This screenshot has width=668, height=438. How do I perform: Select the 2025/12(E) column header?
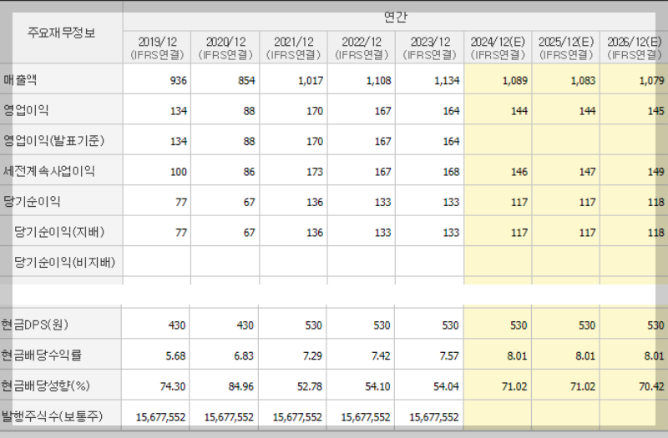point(566,48)
